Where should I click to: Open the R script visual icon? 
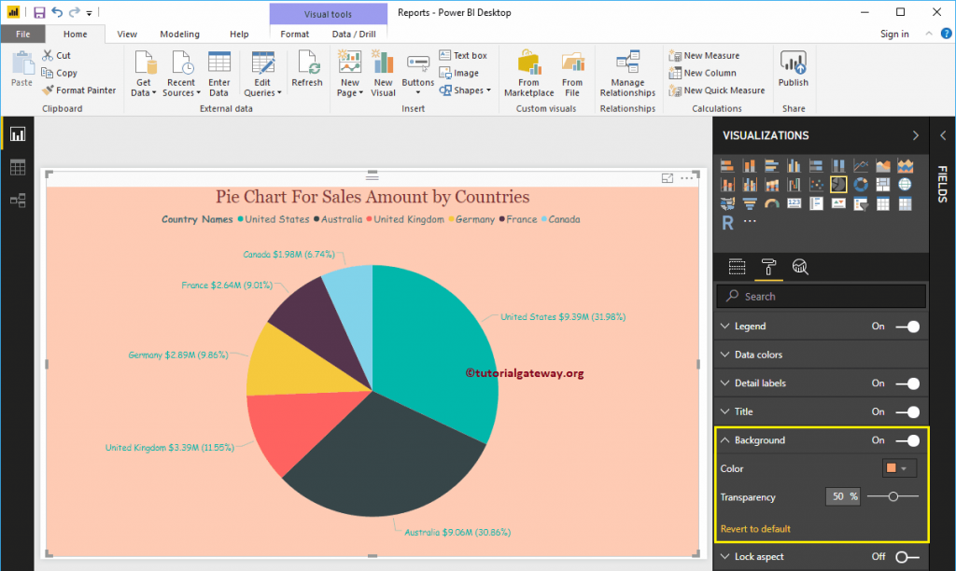click(727, 221)
